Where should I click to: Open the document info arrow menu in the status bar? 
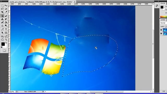coord(43,92)
